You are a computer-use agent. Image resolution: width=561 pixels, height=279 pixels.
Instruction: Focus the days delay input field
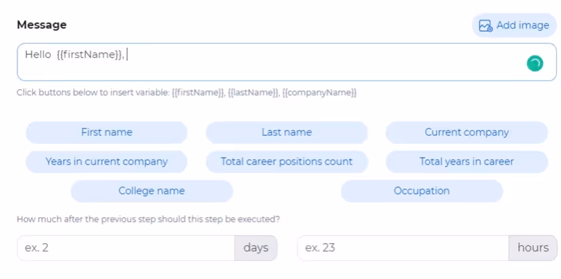point(126,248)
